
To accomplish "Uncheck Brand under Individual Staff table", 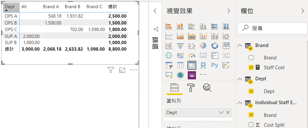I will click(251, 115).
